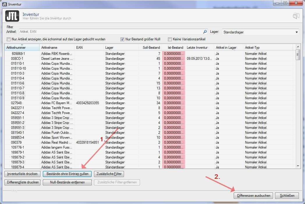Click the JTL logo icon
This screenshot has width=305, height=204.
click(x=12, y=16)
